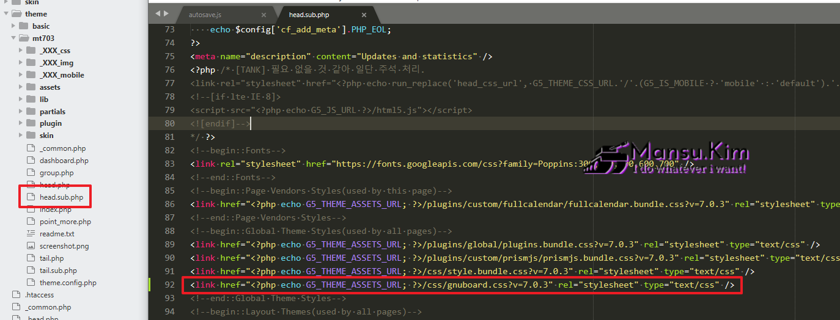Open theme.config.php in the sidebar
Viewport: 840px width, 320px height.
pyautogui.click(x=68, y=283)
